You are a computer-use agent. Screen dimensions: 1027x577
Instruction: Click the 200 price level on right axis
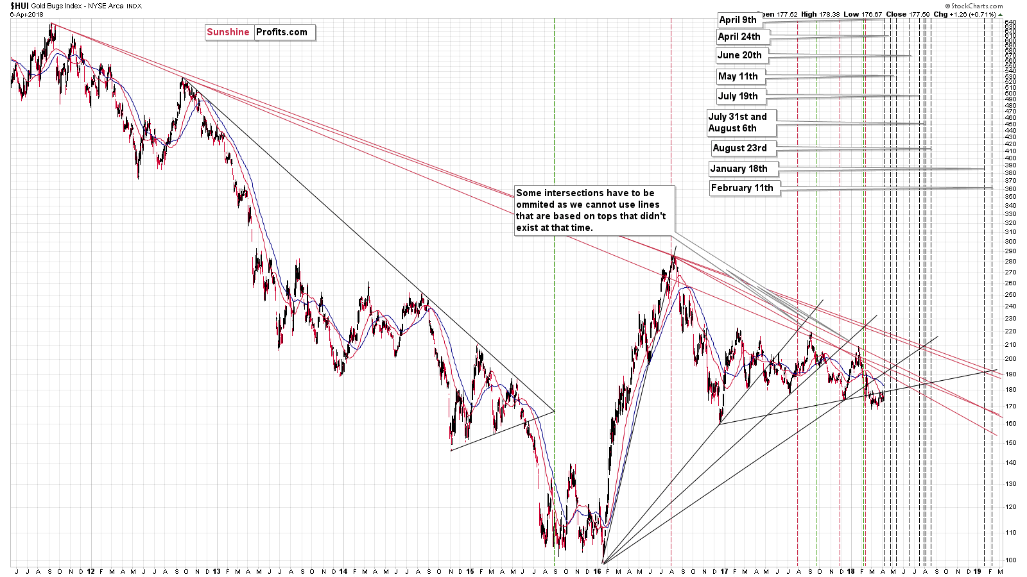click(x=1011, y=359)
